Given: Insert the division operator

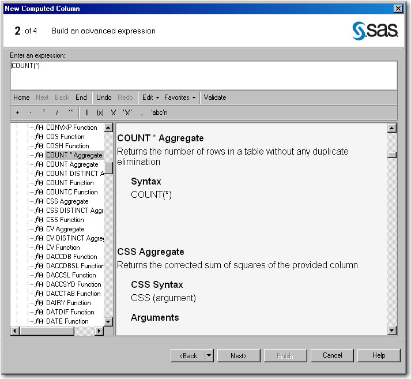Looking at the screenshot, I should (57, 112).
